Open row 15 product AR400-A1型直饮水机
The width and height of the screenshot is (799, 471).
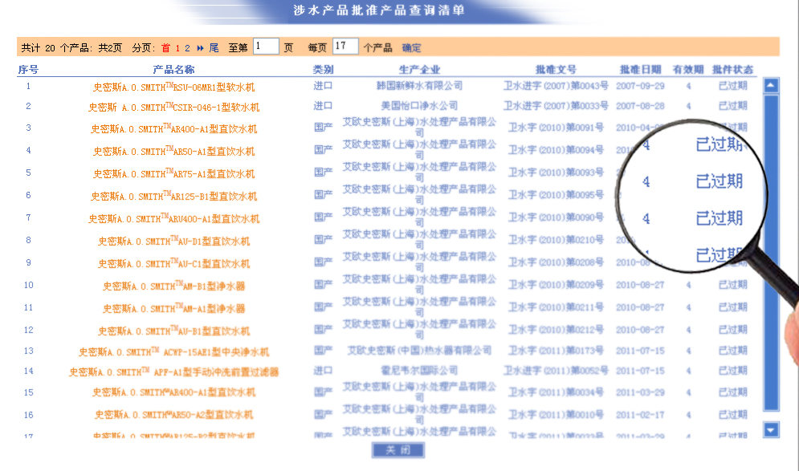pos(173,392)
